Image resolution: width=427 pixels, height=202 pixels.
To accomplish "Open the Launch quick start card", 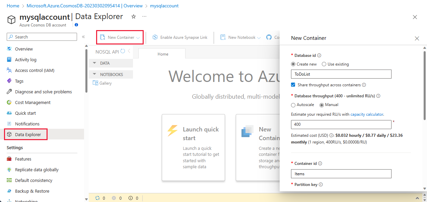I will tap(193, 147).
